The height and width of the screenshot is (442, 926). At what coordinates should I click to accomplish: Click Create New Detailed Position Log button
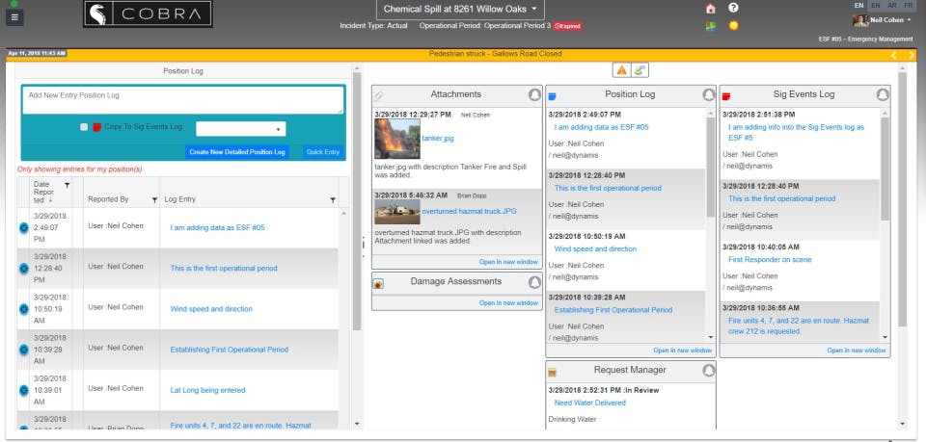237,152
